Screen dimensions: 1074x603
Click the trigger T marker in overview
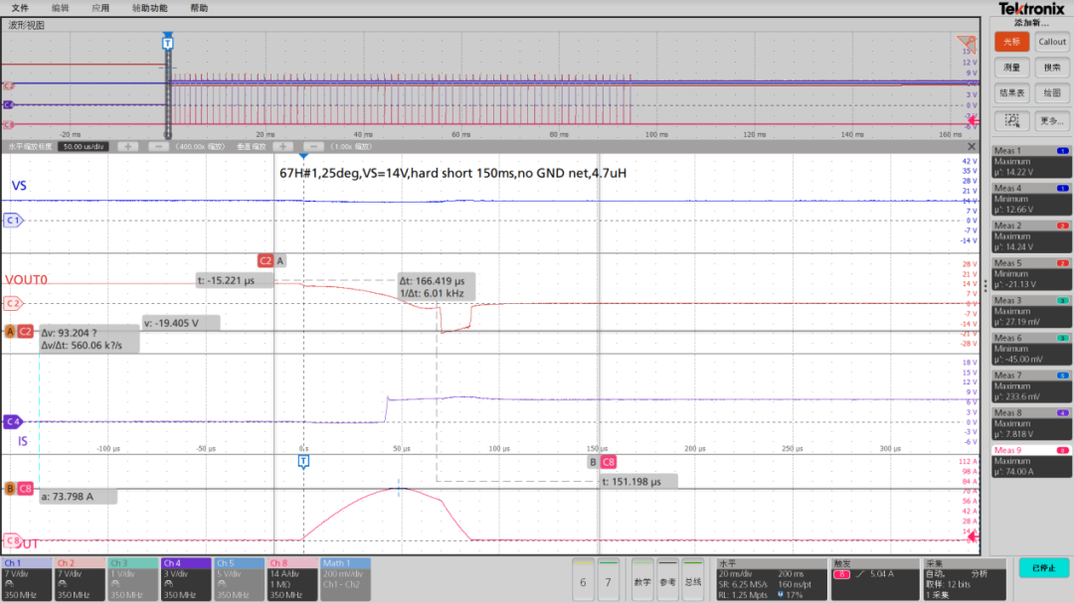pyautogui.click(x=167, y=43)
